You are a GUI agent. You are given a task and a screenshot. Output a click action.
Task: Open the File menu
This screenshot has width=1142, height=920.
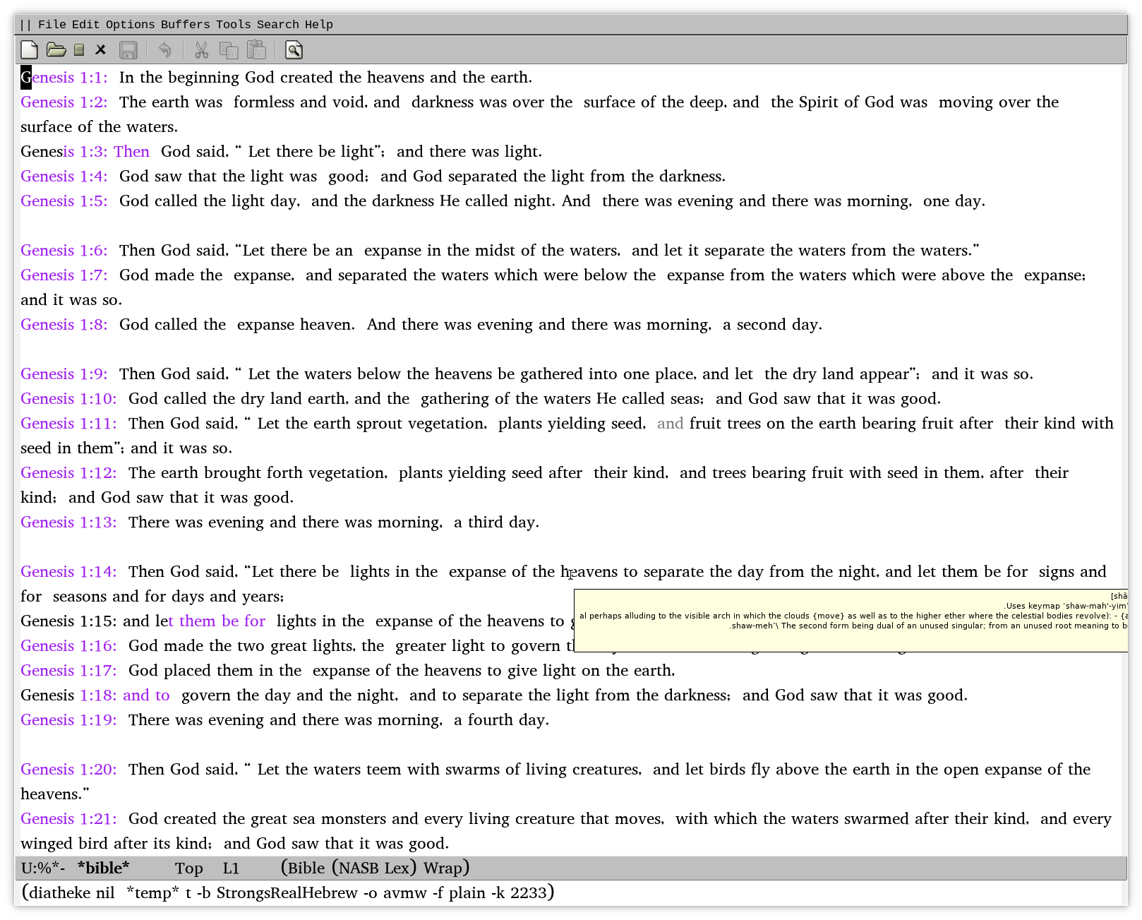[52, 25]
